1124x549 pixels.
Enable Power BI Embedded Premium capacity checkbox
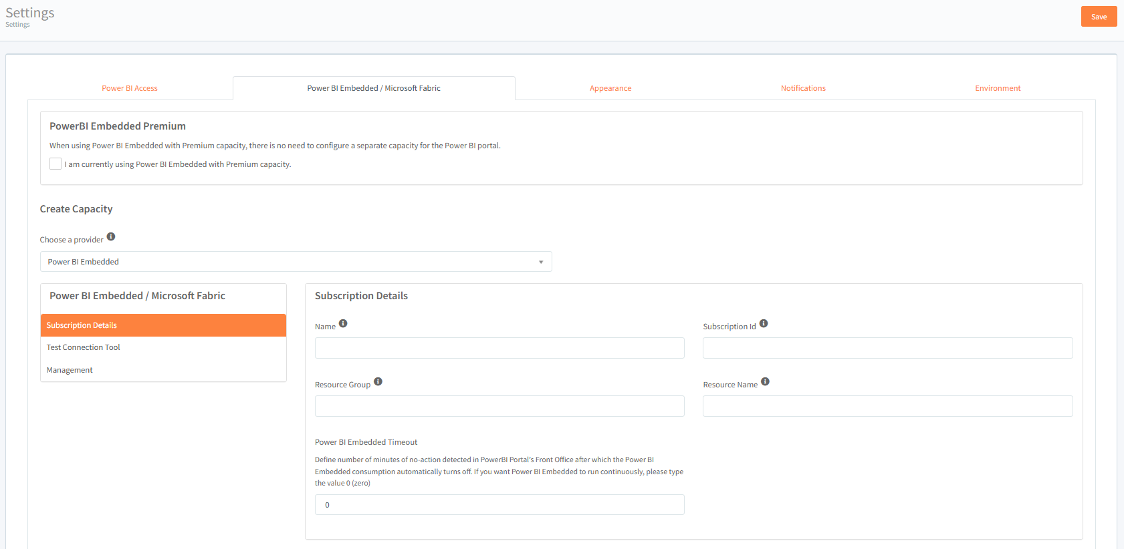pos(55,164)
